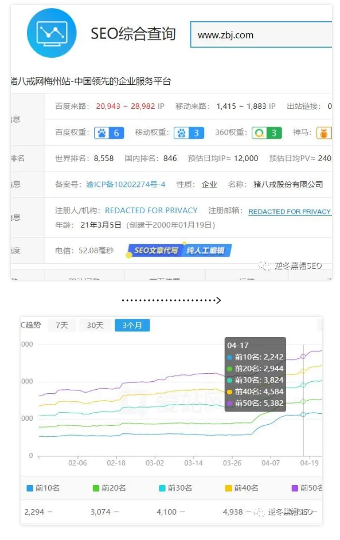Click the green 360 weight badge 3
The height and width of the screenshot is (540, 340).
[x=267, y=133]
